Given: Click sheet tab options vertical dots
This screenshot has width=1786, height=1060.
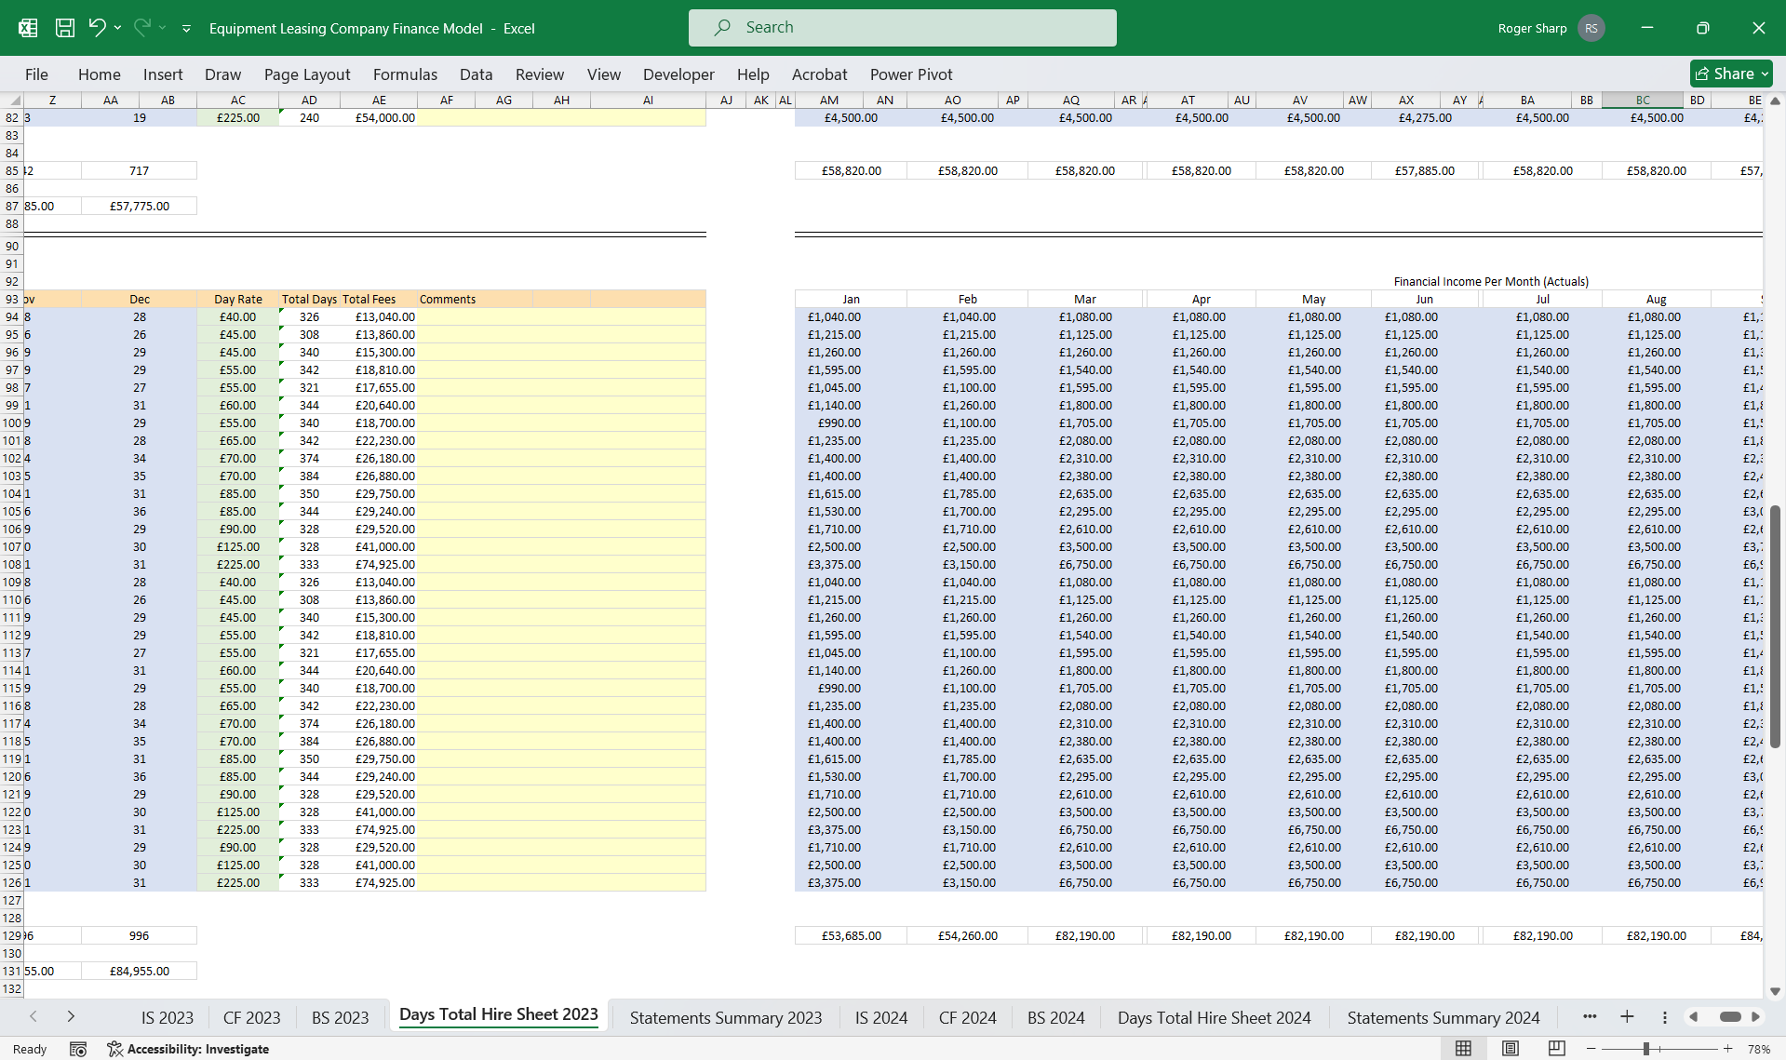Looking at the screenshot, I should pos(1664,1016).
